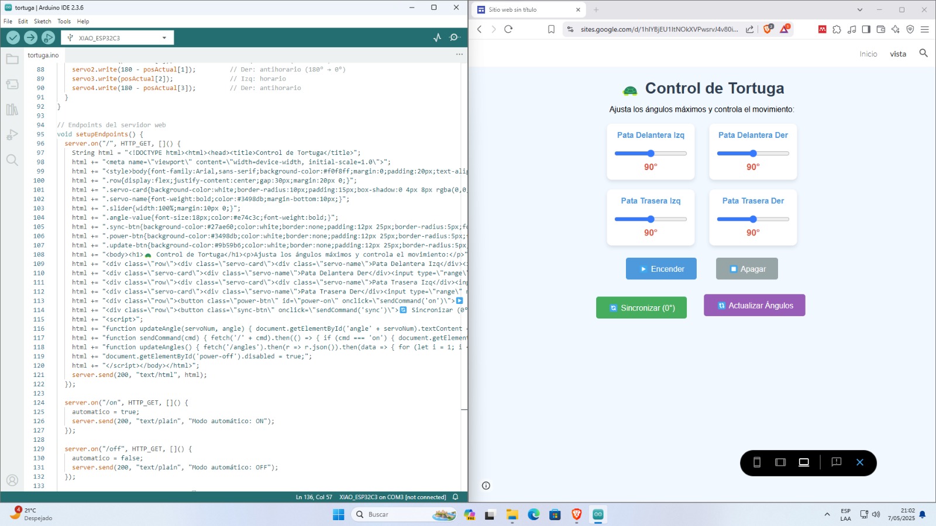
Task: Open Microsoft Edge from the taskbar
Action: (x=534, y=514)
